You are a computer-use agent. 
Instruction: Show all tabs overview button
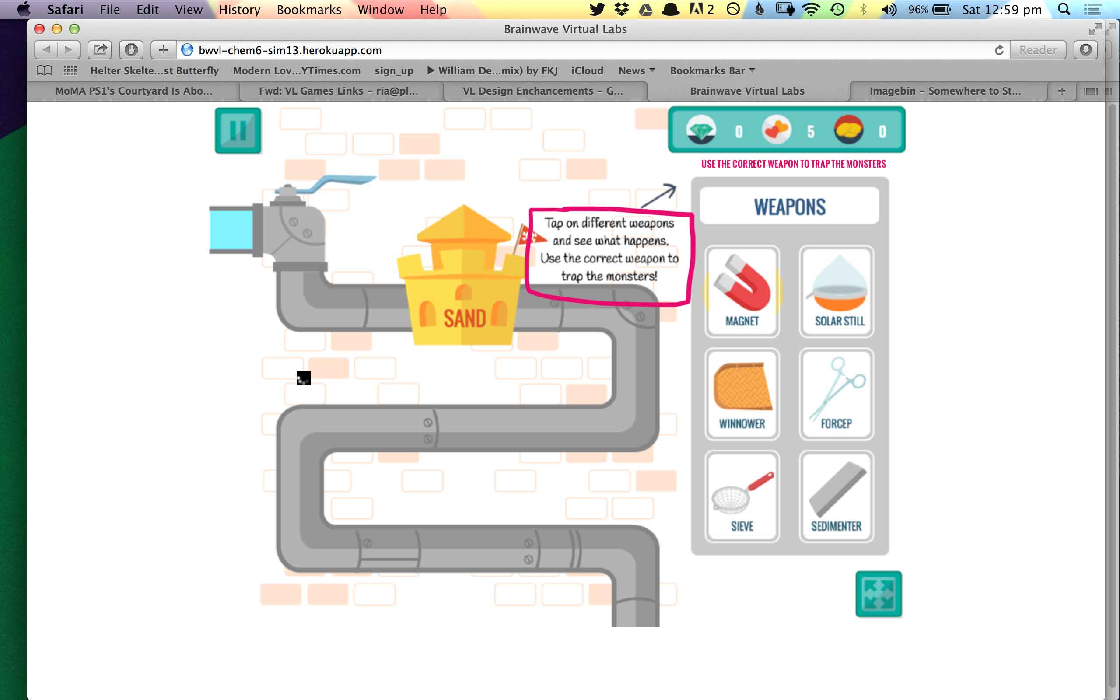coord(1090,91)
